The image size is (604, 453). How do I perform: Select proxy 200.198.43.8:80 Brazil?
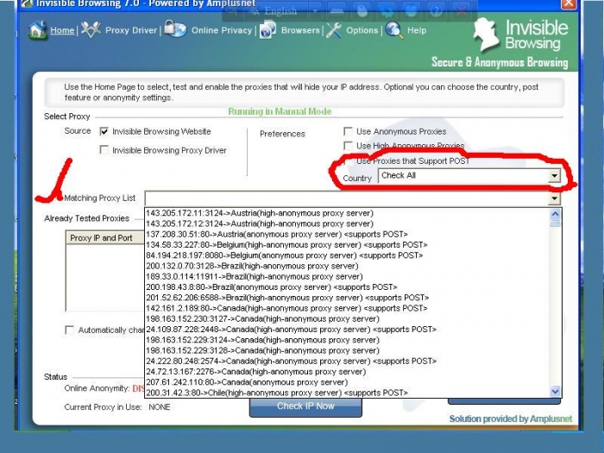click(347, 287)
